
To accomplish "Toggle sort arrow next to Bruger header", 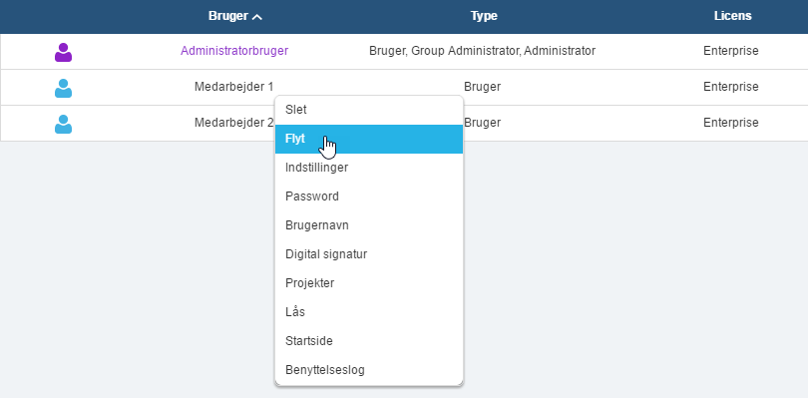I will click(x=257, y=17).
